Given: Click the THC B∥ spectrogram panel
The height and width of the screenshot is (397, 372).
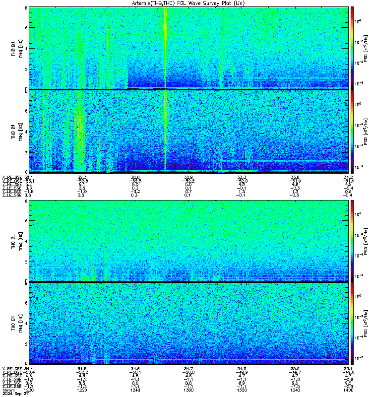Looking at the screenshot, I should [188, 324].
